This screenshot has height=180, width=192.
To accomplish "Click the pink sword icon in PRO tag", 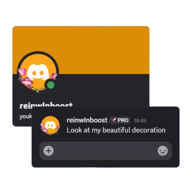I will pos(114,120).
